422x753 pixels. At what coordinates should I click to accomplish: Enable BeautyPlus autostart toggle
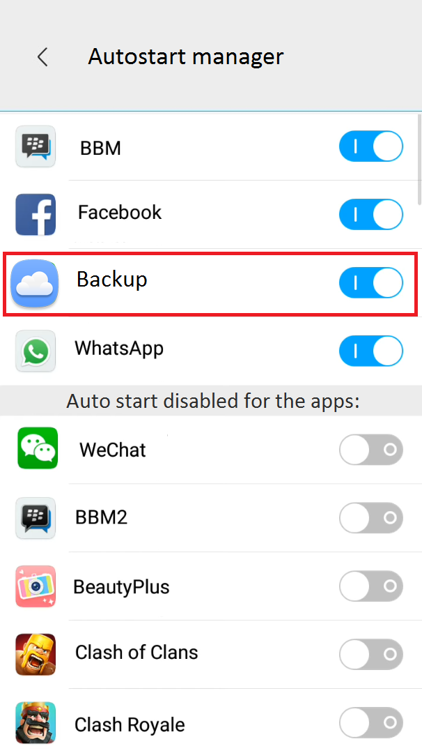pos(371,586)
